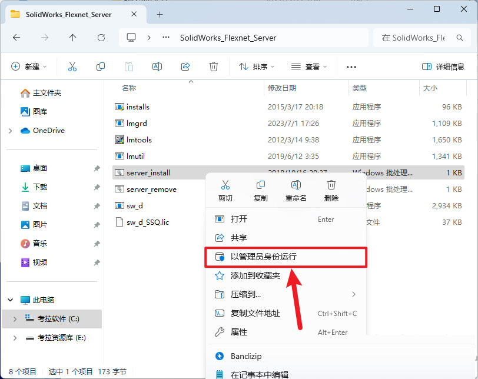This screenshot has height=379, width=478.
Task: Refresh the current folder view
Action: tap(101, 38)
